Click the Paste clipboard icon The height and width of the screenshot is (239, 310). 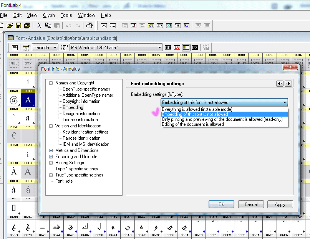(x=57, y=25)
